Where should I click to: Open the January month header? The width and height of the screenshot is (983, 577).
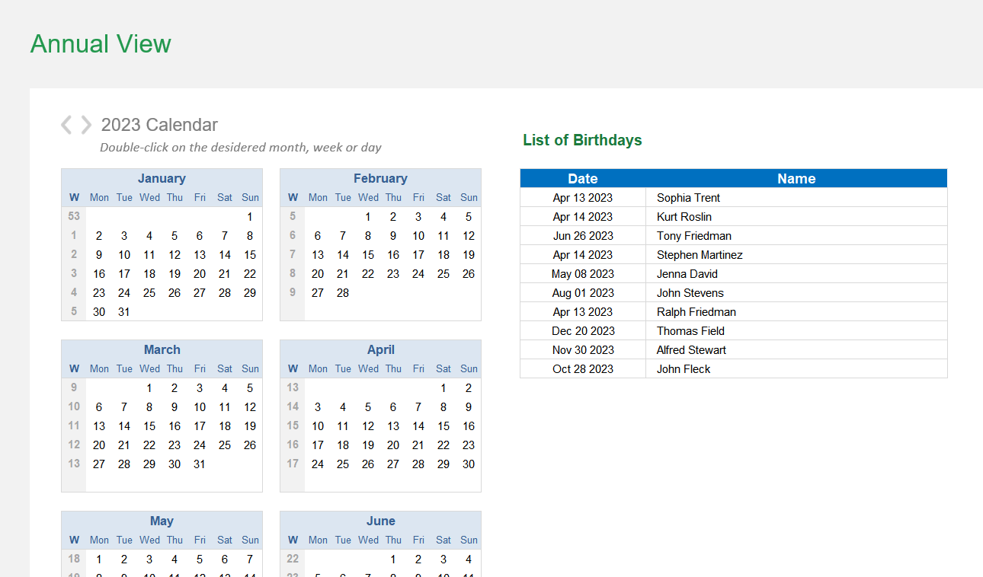[x=162, y=178]
